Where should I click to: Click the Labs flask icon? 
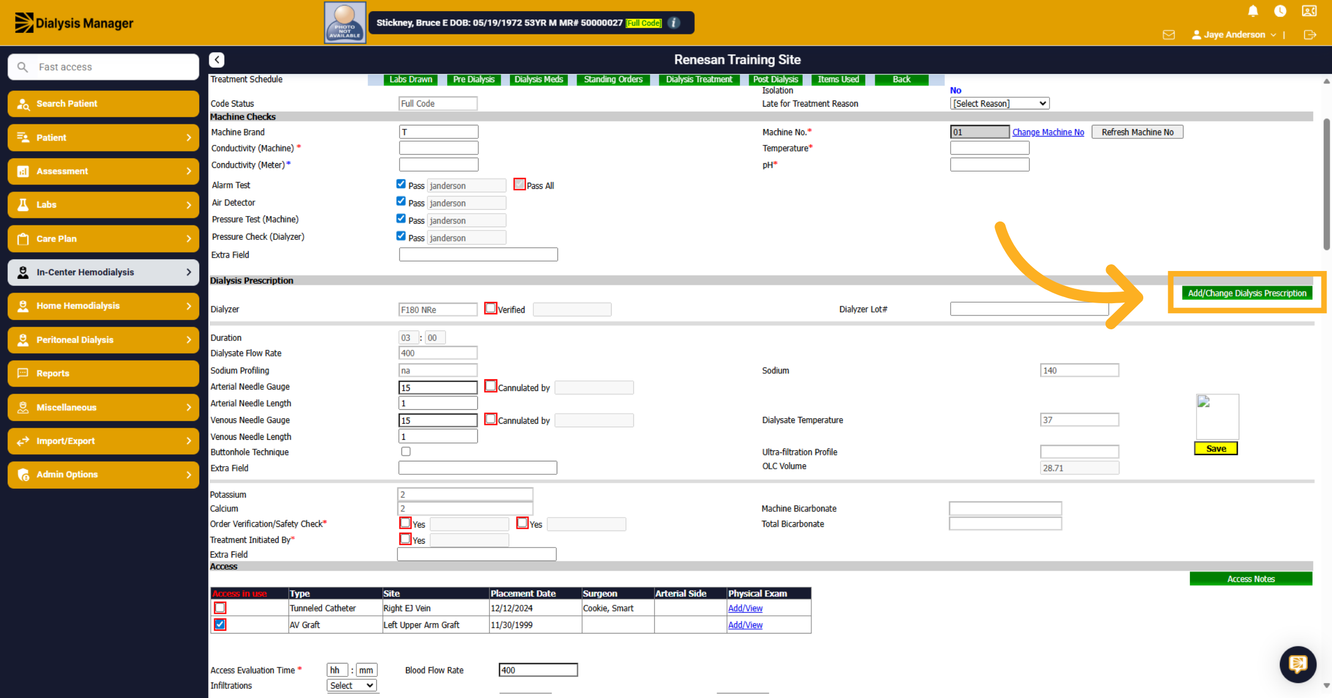pyautogui.click(x=23, y=205)
